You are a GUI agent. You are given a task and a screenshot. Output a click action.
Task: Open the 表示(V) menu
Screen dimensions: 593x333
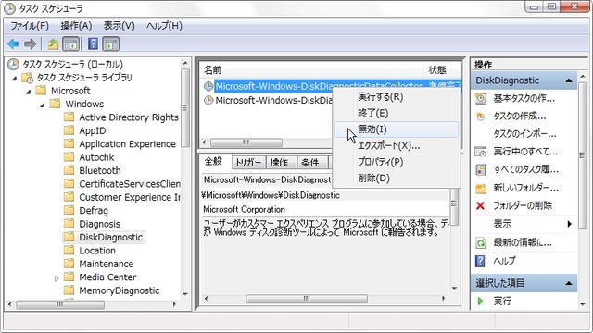tap(120, 26)
